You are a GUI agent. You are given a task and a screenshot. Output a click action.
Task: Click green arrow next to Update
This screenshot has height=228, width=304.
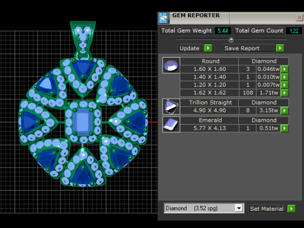[x=208, y=48]
